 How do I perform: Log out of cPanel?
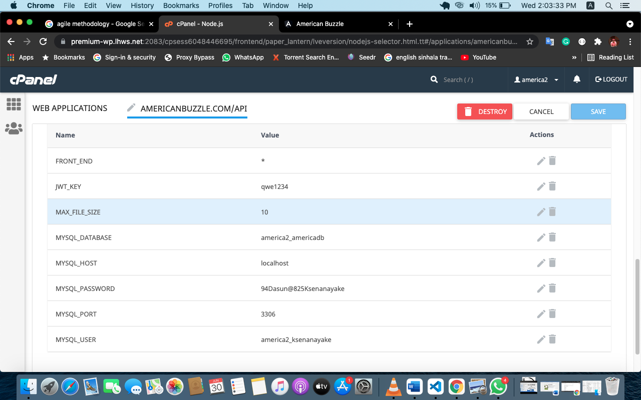[x=611, y=79]
